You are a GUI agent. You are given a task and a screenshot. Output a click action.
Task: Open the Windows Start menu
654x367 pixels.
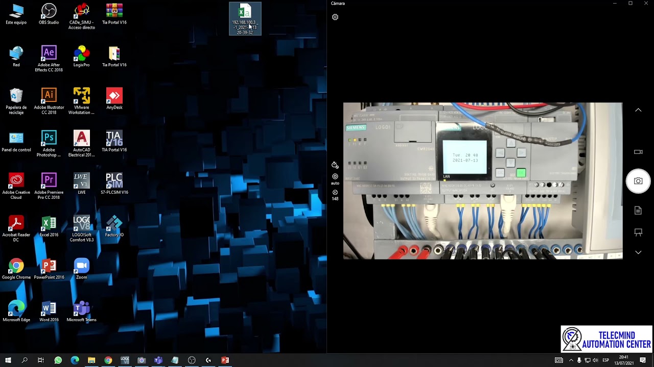tap(8, 360)
